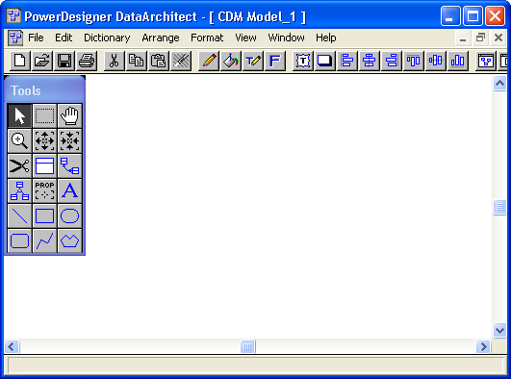
Task: Click the text box T toolbar icon
Action: pos(303,61)
